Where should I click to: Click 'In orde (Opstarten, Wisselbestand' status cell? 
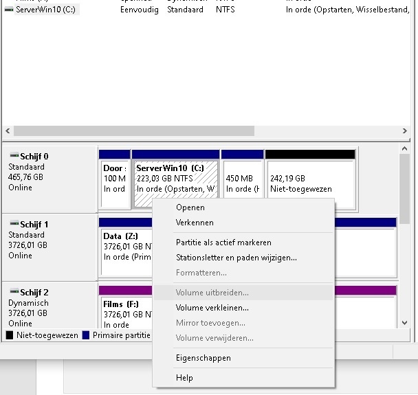348,10
